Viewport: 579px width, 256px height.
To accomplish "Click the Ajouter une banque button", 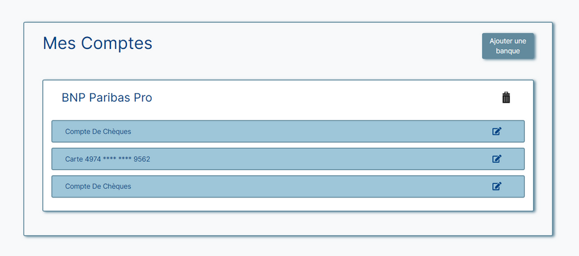I will (x=508, y=46).
